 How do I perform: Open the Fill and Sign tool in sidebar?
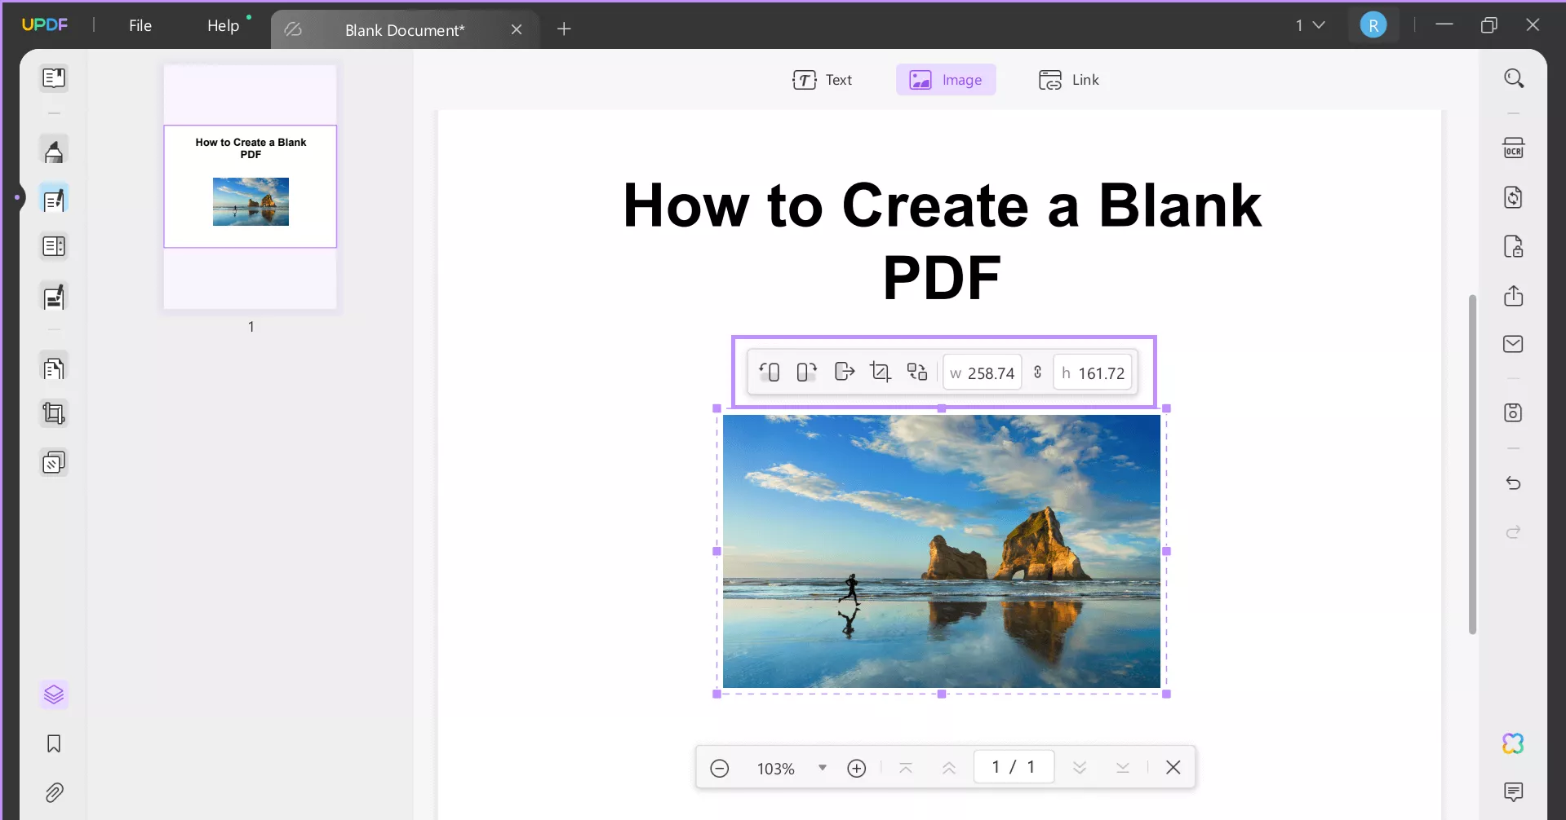click(54, 298)
